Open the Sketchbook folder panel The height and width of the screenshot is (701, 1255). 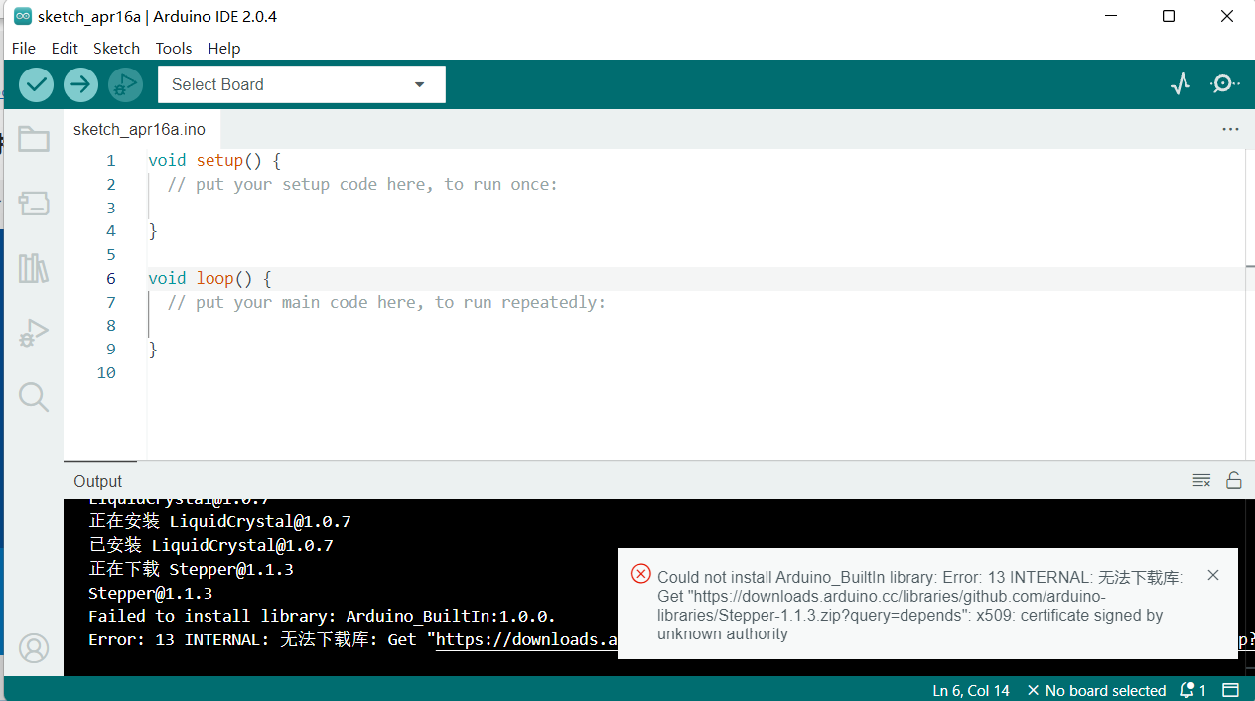[34, 139]
